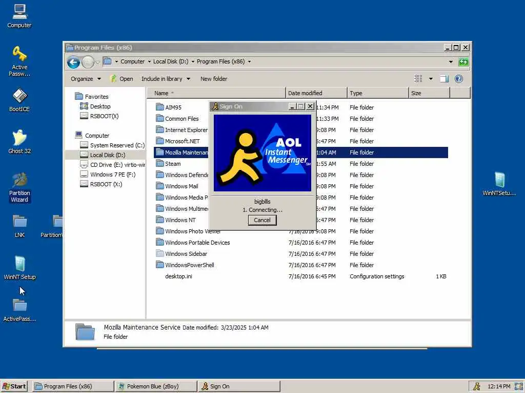Select the Microsoft.NET folder
525x393 pixels.
tap(183, 141)
